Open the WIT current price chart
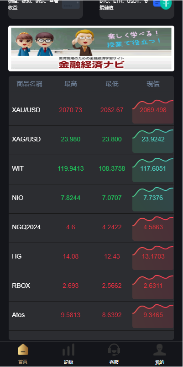 point(153,170)
